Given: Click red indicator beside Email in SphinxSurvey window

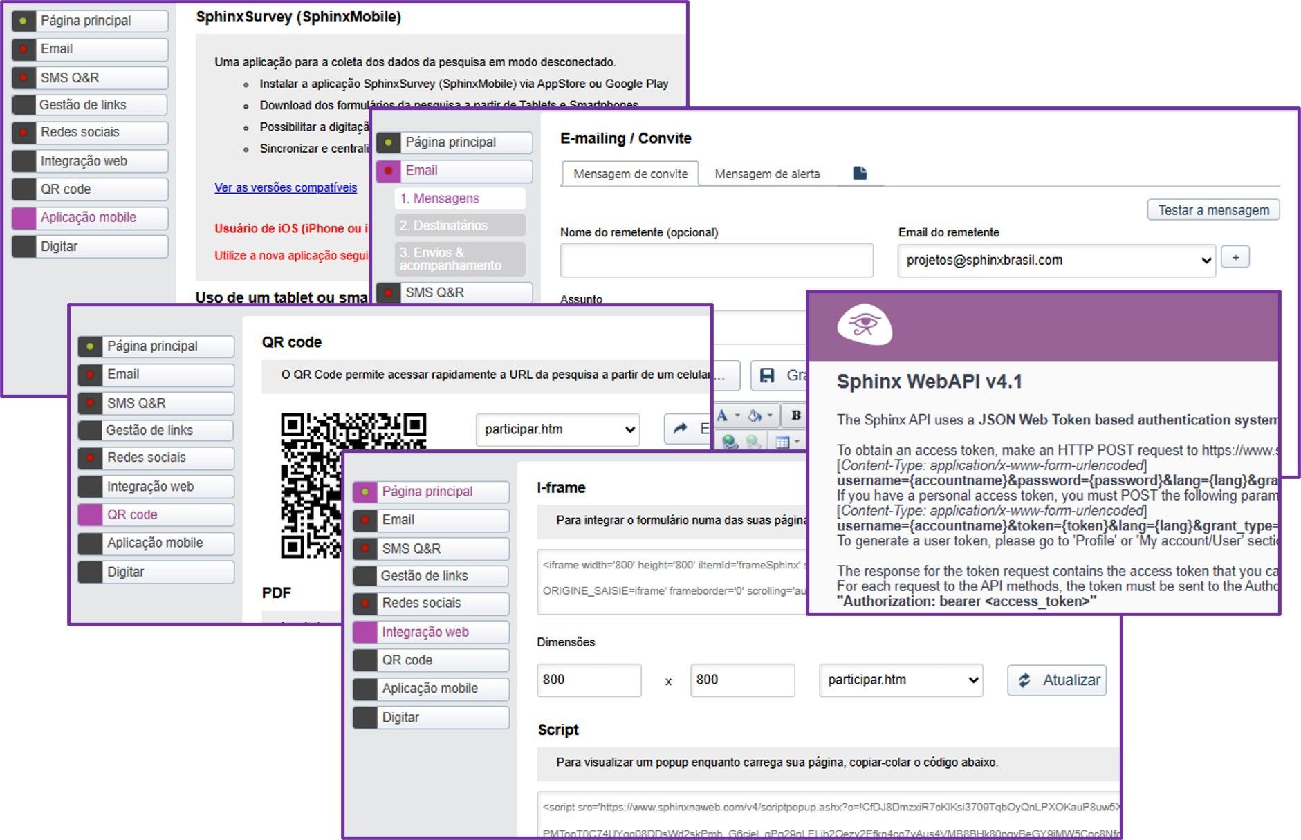Looking at the screenshot, I should (x=24, y=49).
